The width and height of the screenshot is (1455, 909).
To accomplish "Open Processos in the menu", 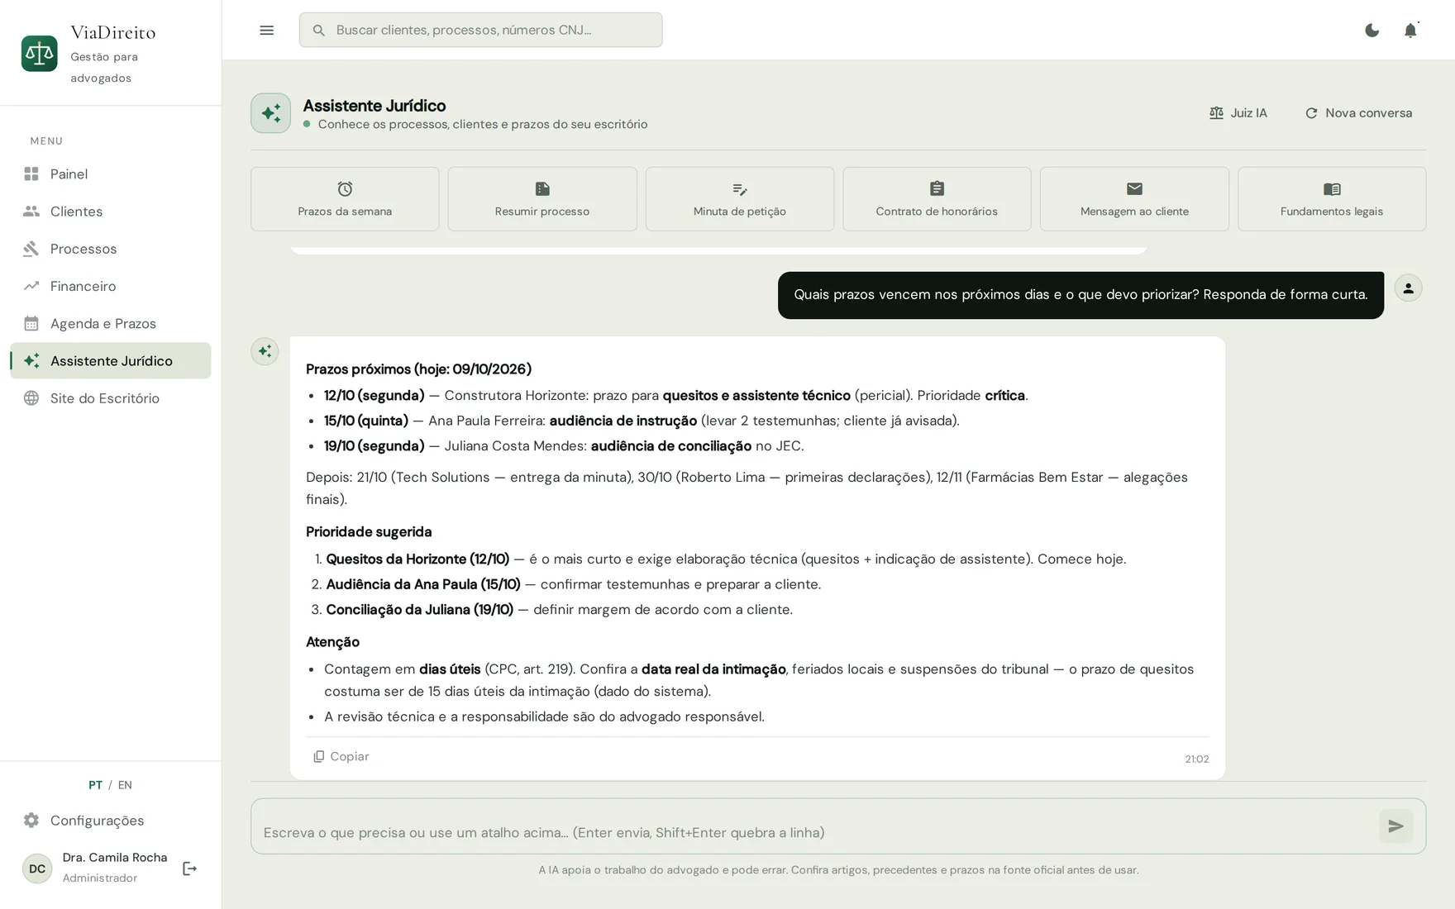I will 110,249.
